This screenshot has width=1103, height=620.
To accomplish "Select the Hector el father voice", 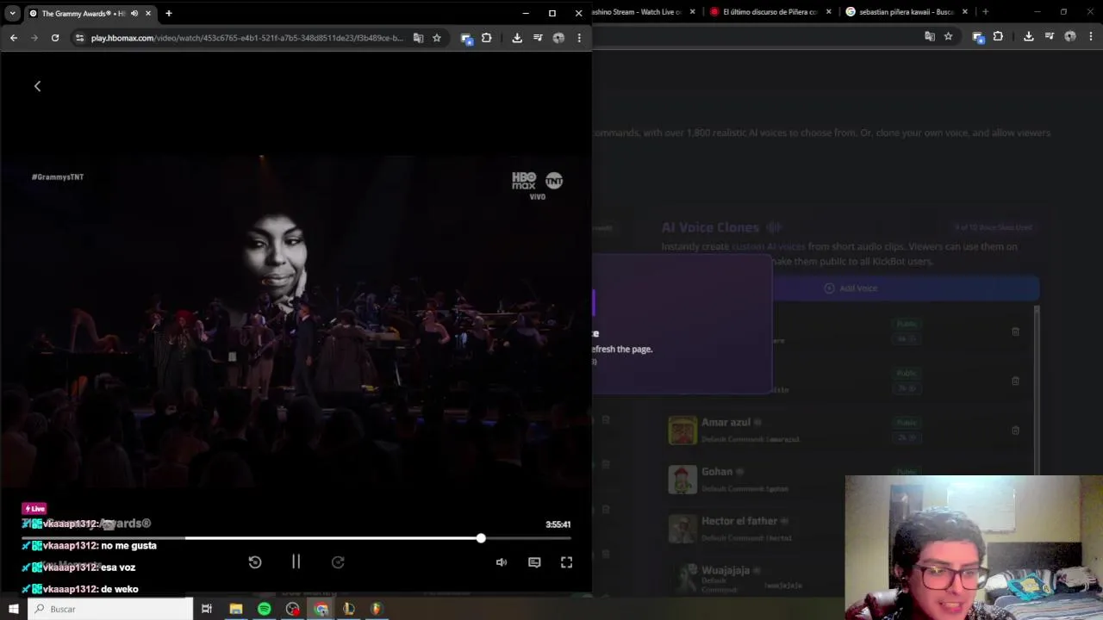I will click(754, 528).
